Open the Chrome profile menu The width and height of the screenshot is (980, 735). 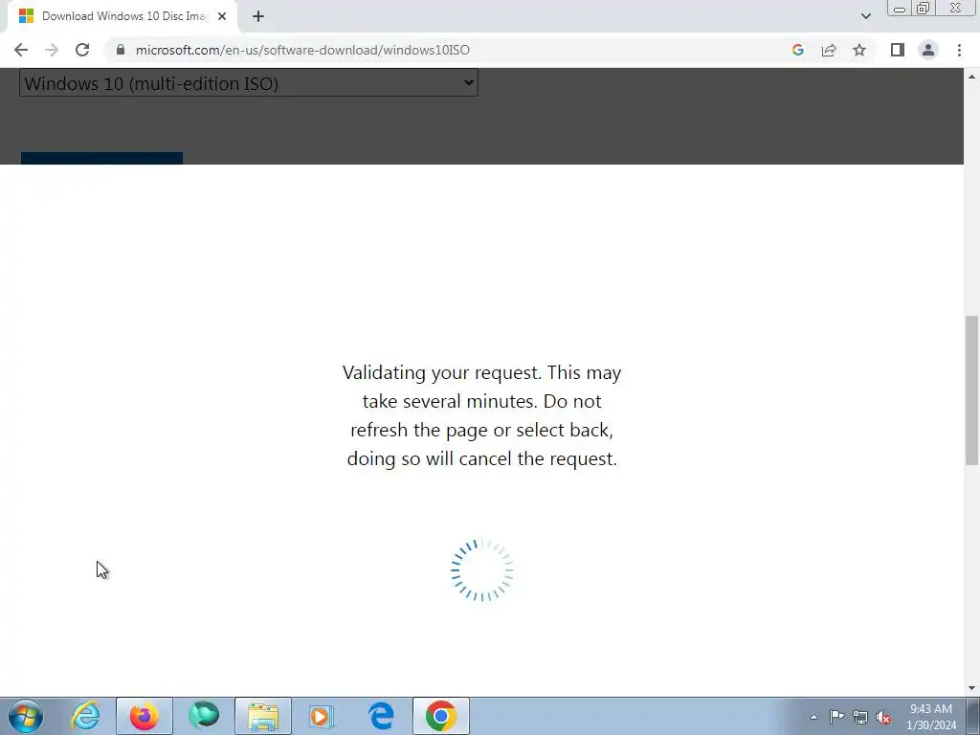[x=928, y=50]
